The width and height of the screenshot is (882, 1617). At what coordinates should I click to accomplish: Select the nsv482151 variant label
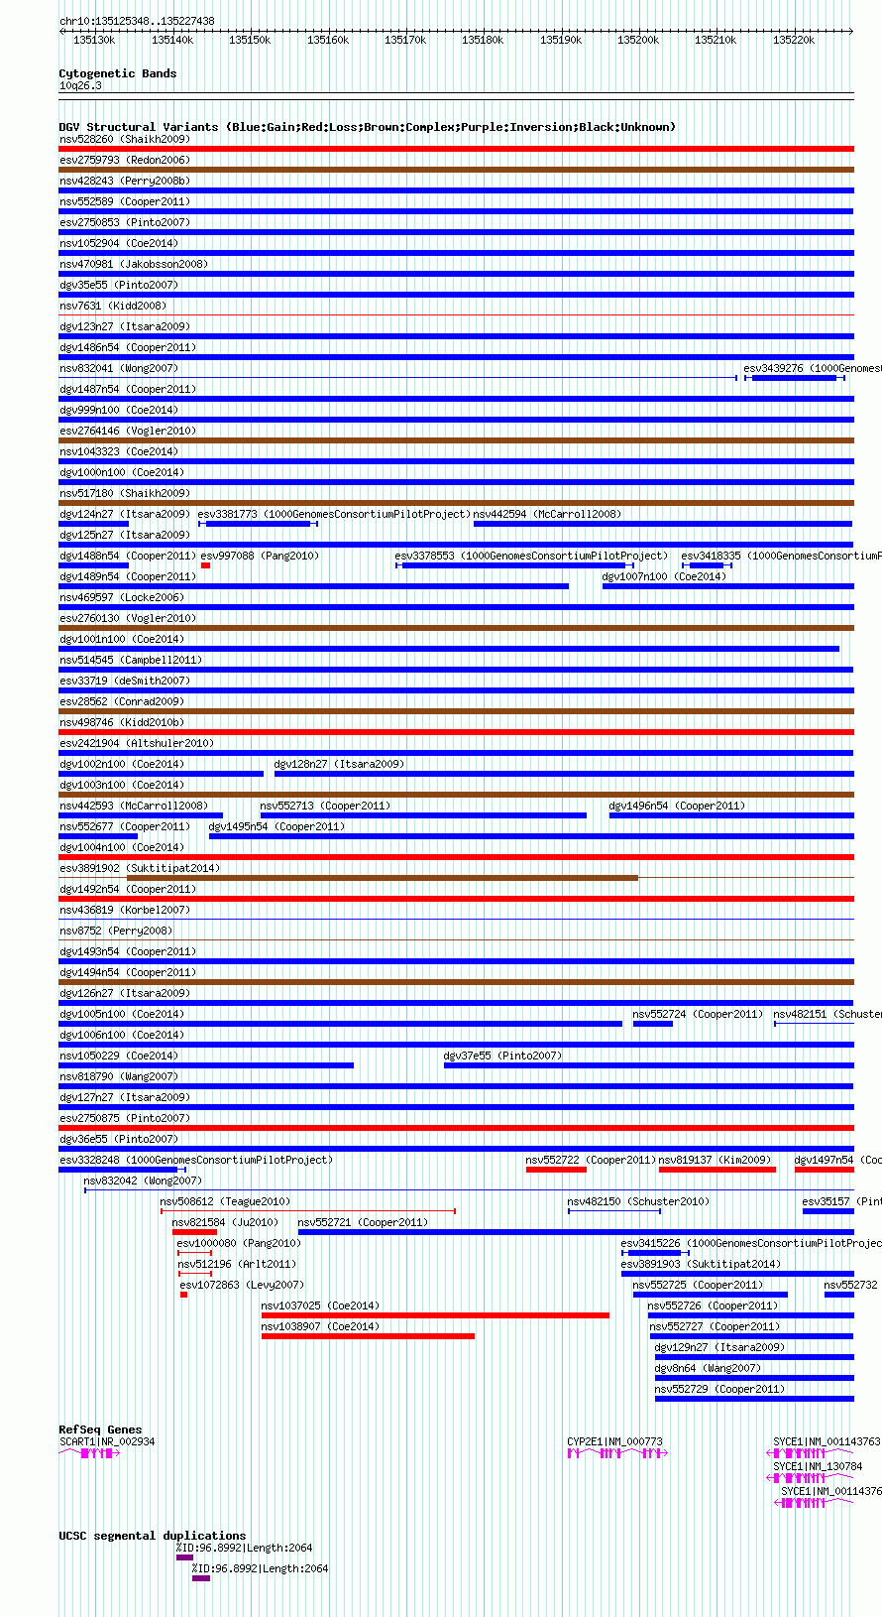(827, 1014)
